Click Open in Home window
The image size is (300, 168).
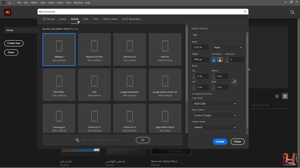coord(11,52)
